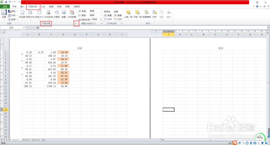Switch to Review (审阅) tab
The height and width of the screenshot is (145, 270).
tap(59, 6)
